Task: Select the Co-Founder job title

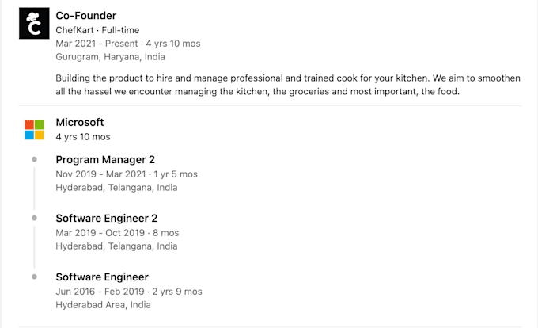Action: tap(86, 16)
